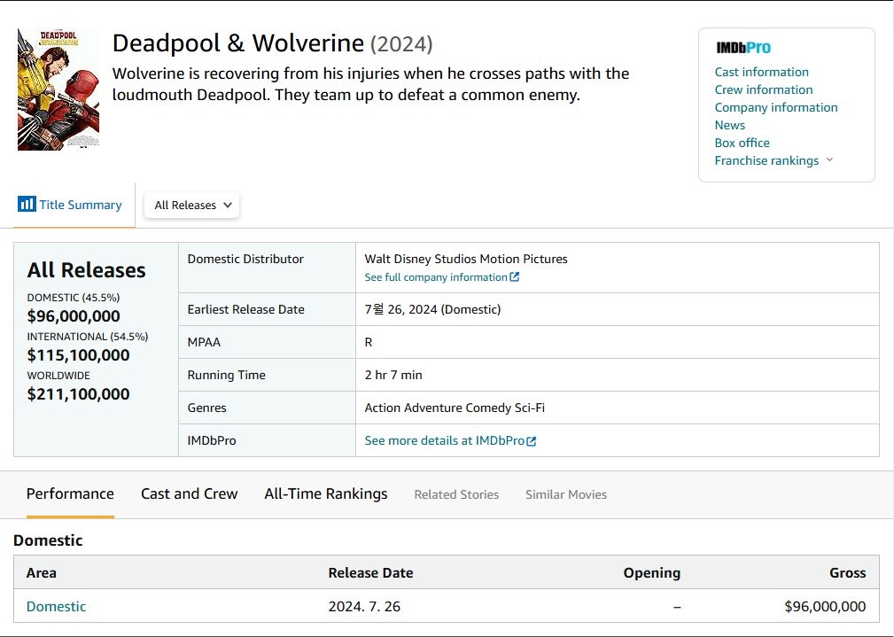This screenshot has height=637, width=894.
Task: Select the Performance tab
Action: [x=70, y=493]
